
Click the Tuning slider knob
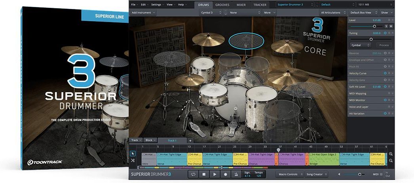tap(371, 39)
